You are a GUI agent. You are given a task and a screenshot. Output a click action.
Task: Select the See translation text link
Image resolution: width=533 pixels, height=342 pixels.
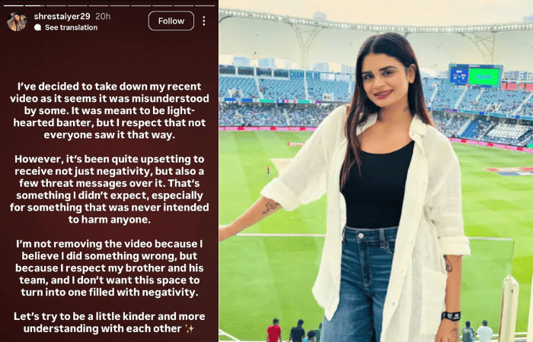click(71, 27)
